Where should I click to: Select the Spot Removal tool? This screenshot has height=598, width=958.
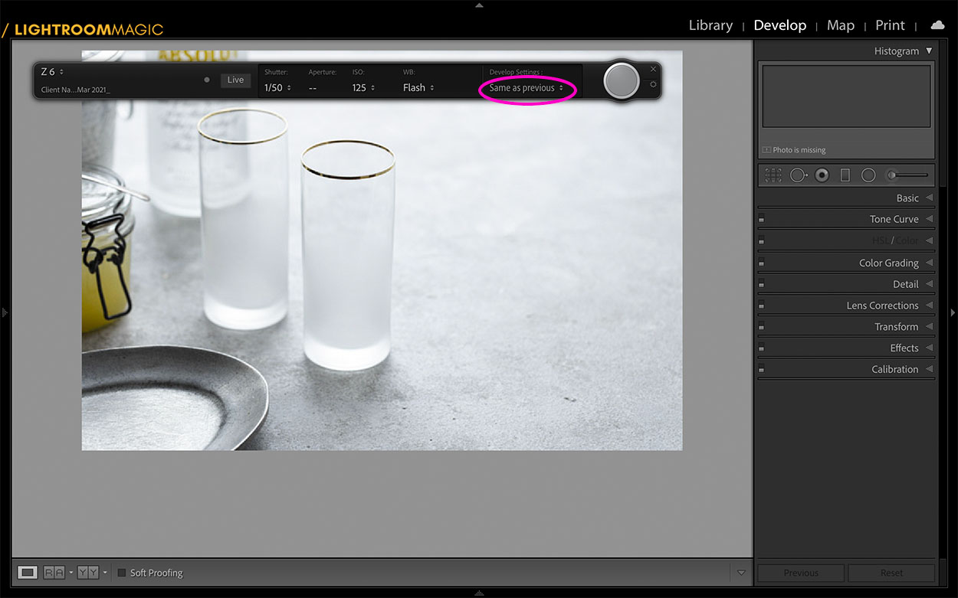pyautogui.click(x=799, y=175)
